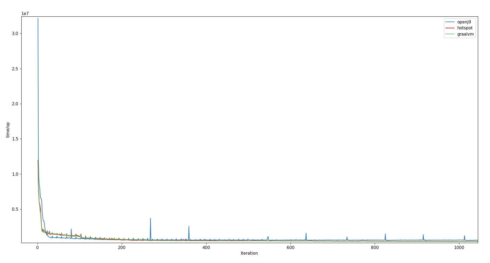490x263 pixels.
Task: Select the graalvm legend label text
Action: click(465, 34)
